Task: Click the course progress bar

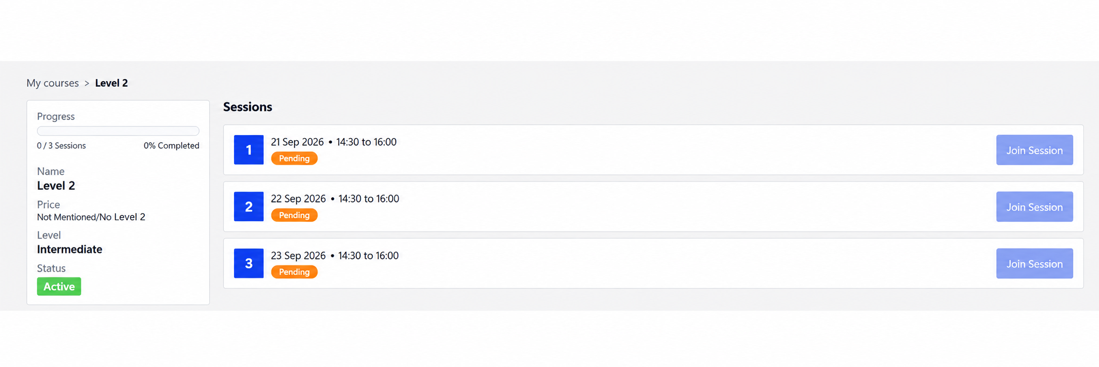Action: [118, 131]
